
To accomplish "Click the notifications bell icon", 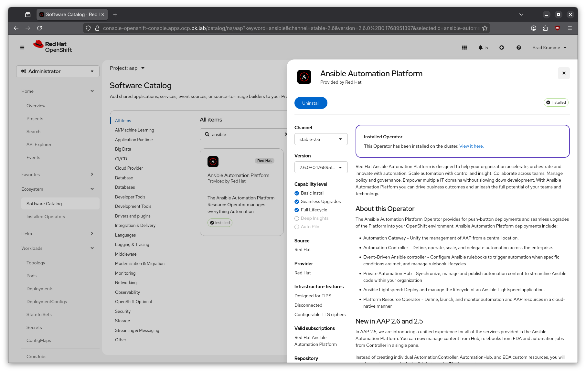I will pyautogui.click(x=481, y=48).
